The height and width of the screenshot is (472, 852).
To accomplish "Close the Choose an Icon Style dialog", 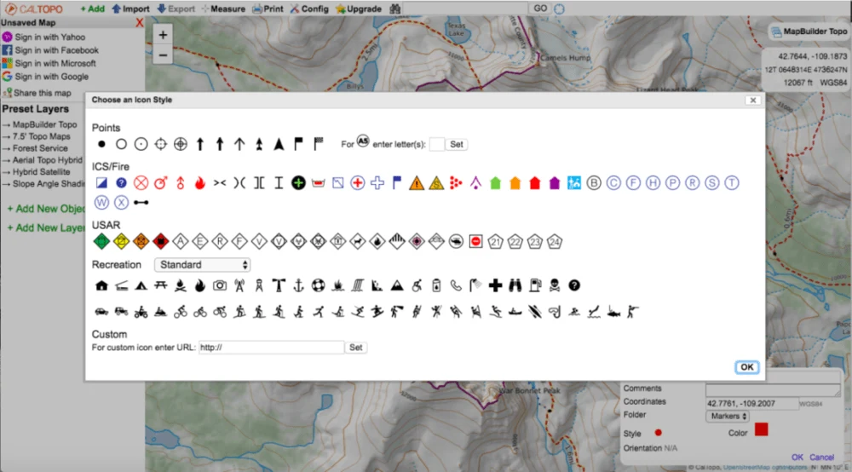I will [752, 100].
